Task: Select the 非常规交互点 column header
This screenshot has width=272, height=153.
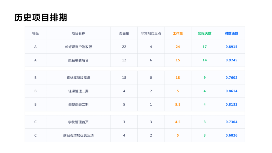Action: click(151, 33)
